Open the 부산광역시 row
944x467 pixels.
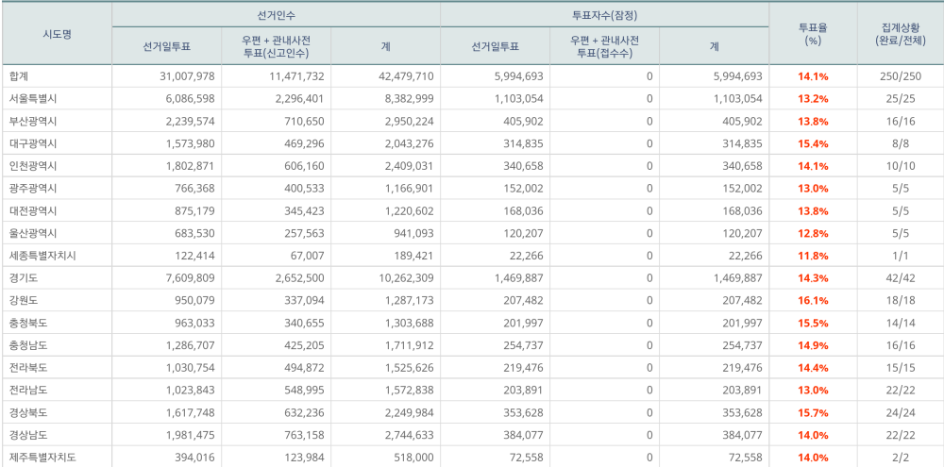(x=33, y=122)
